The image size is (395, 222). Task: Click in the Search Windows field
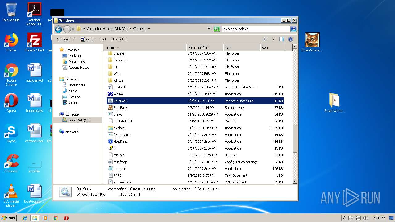point(256,29)
